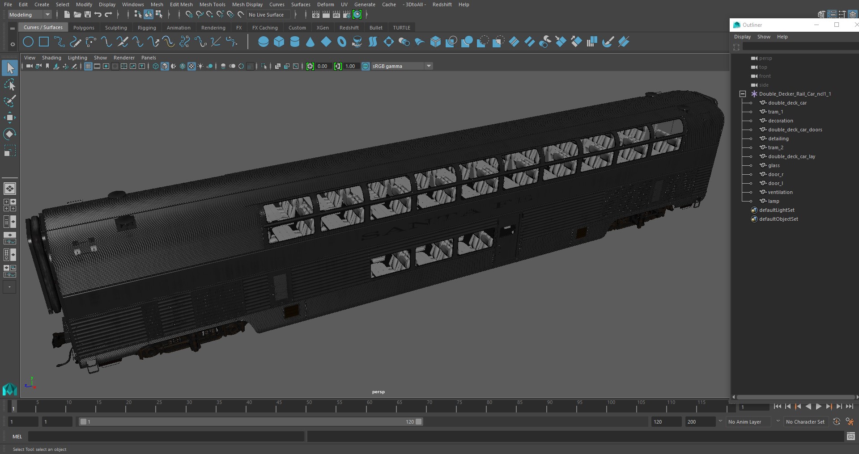
Task: Play the animation forward
Action: coord(818,407)
